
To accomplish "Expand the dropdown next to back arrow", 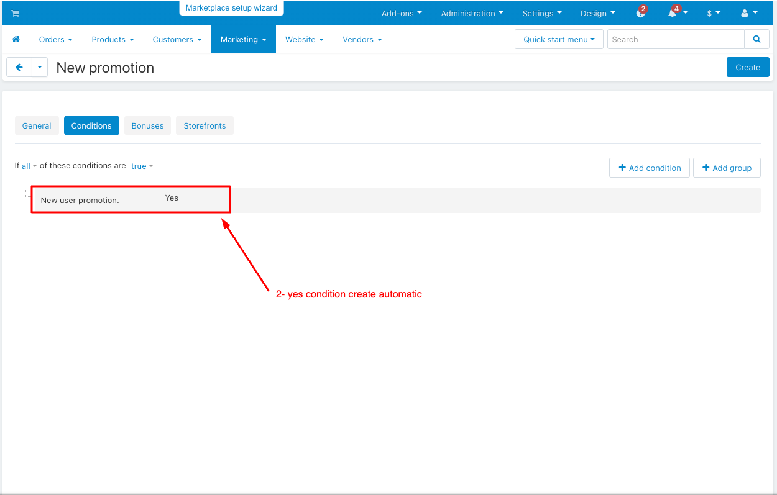I will pyautogui.click(x=40, y=67).
